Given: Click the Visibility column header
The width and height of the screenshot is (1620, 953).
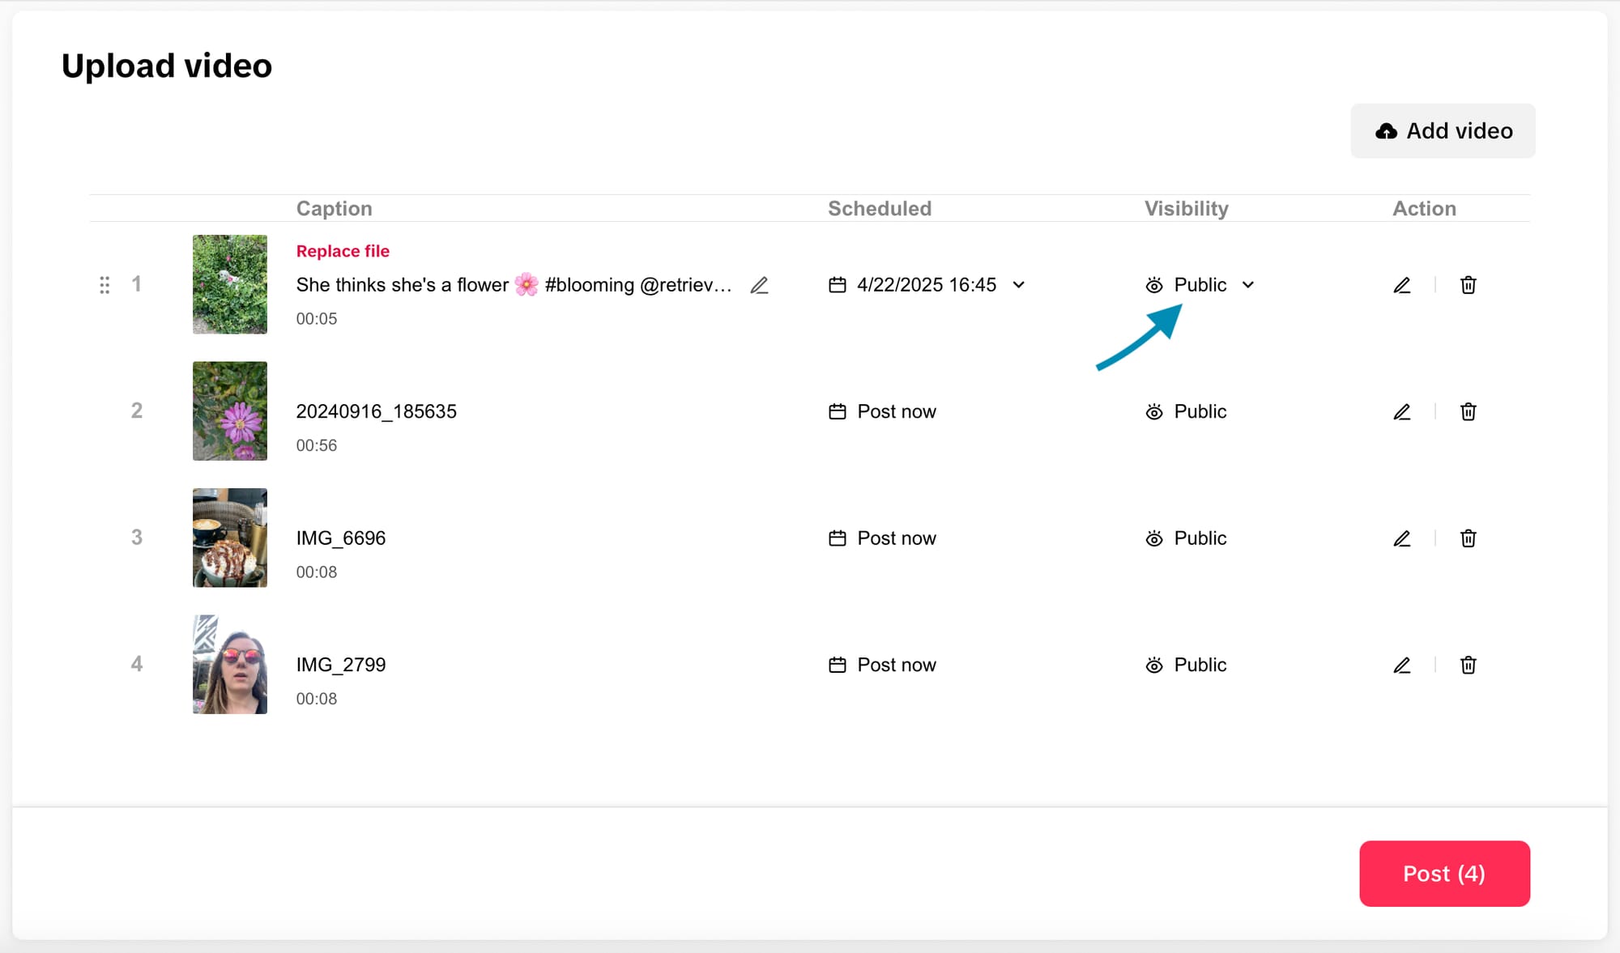Looking at the screenshot, I should (x=1187, y=209).
